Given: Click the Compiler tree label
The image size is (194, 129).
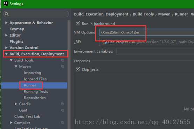Looking at the screenshot, I should 22,123.
